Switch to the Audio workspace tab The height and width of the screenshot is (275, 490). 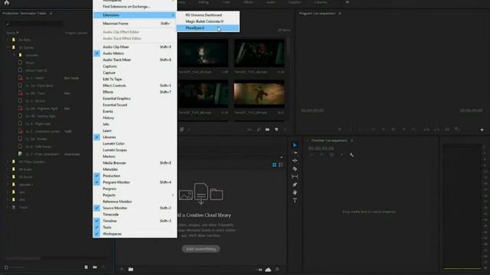[270, 2]
